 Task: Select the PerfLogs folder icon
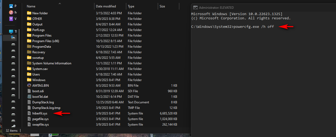(x=29, y=30)
